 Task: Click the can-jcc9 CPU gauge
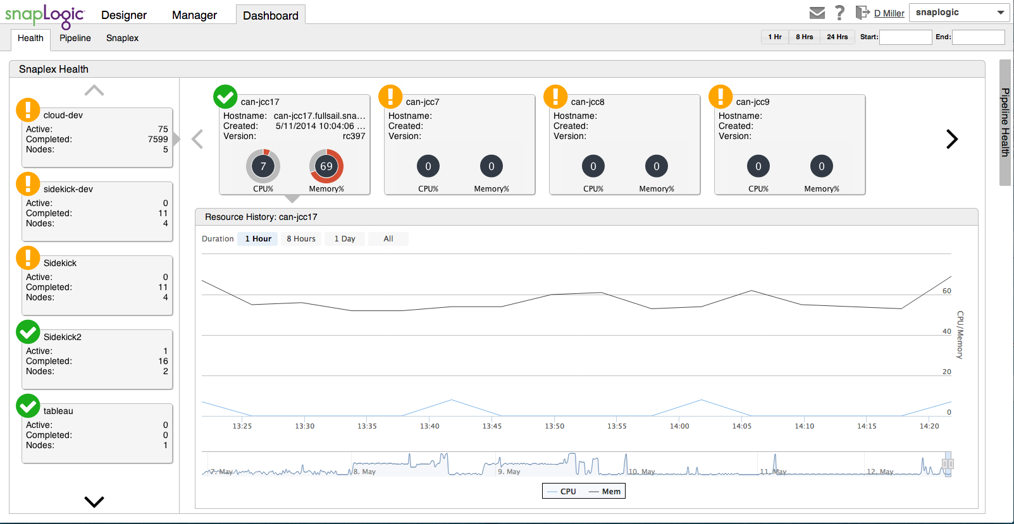tap(758, 166)
